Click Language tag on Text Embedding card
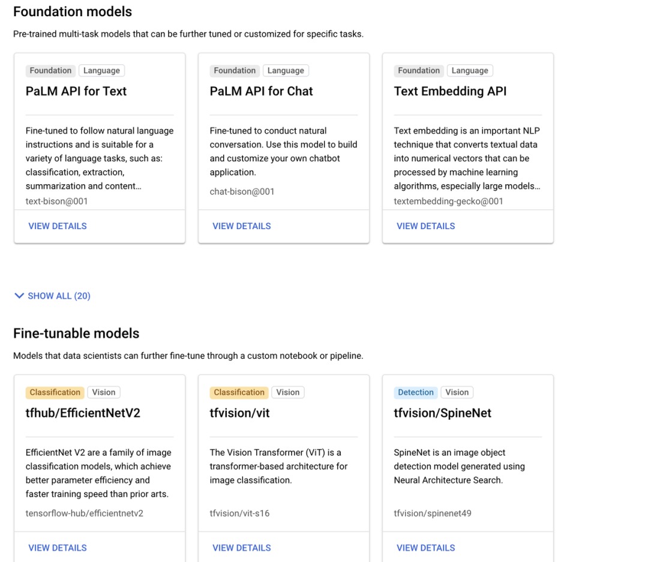The width and height of the screenshot is (648, 562). click(470, 71)
